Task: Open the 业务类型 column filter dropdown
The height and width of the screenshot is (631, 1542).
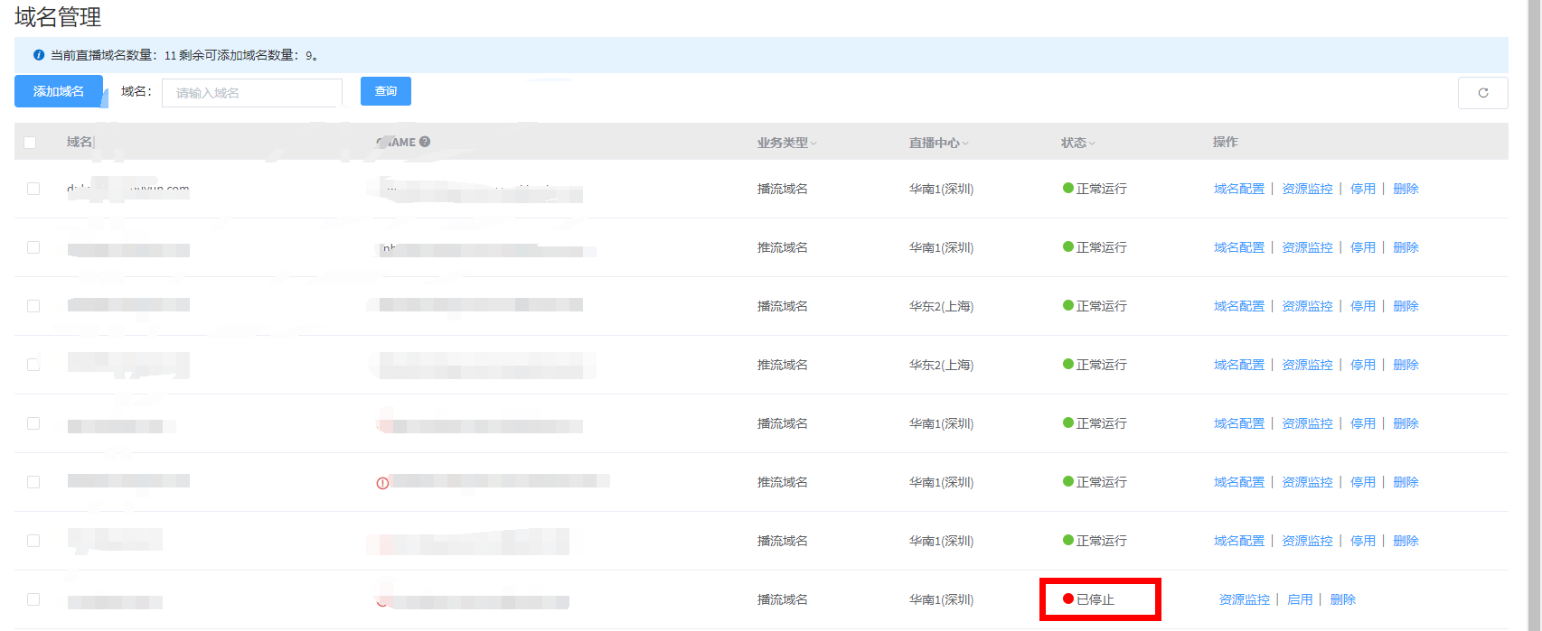Action: (x=813, y=144)
